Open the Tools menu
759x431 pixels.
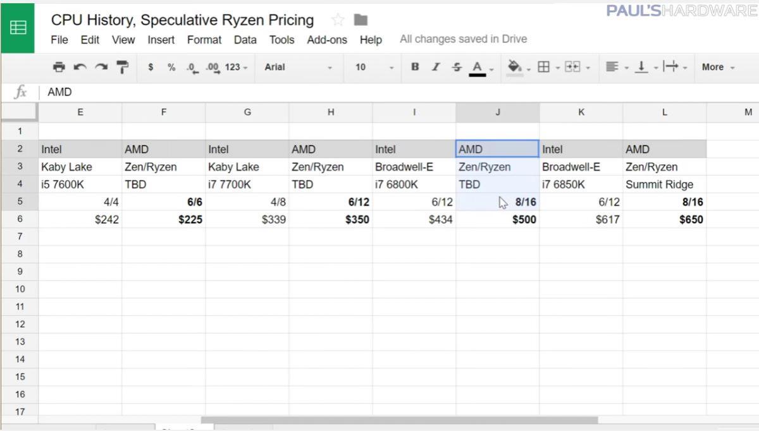(281, 39)
